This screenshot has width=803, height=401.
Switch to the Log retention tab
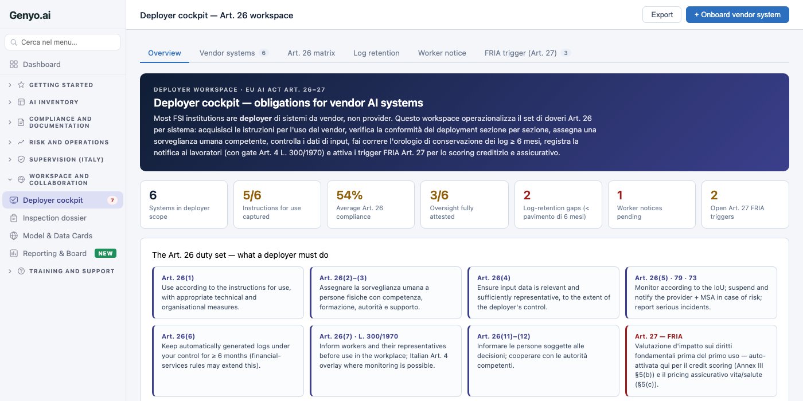tap(376, 53)
